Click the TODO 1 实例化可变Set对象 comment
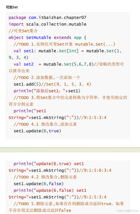The height and width of the screenshot is (214, 140). (x=64, y=44)
